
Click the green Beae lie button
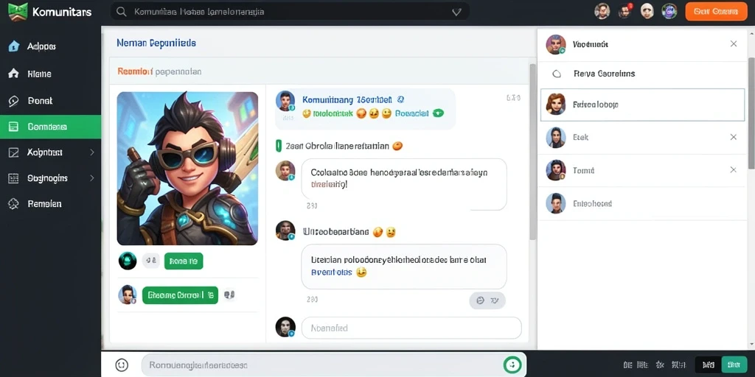tap(184, 261)
